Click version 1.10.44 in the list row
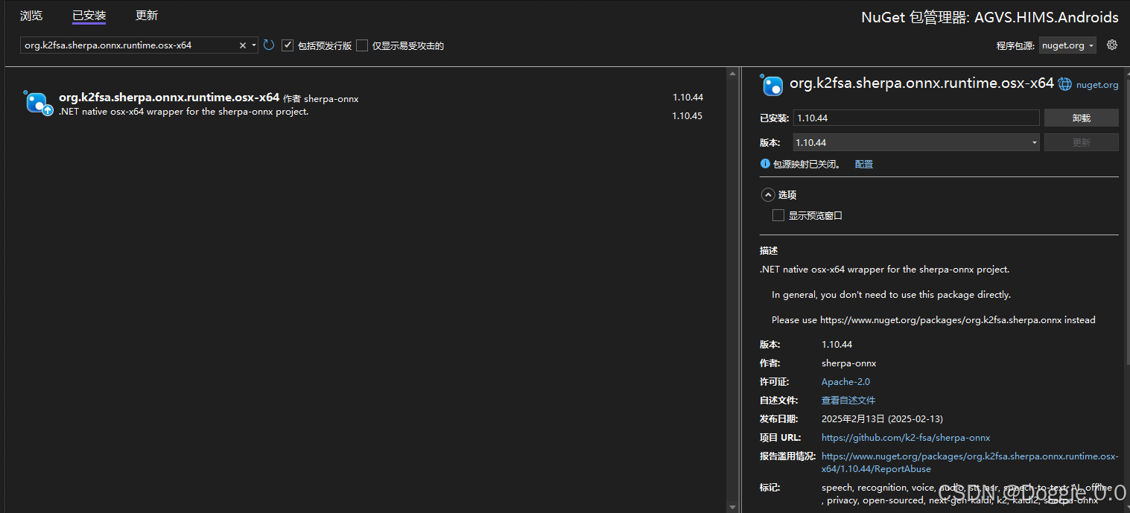The height and width of the screenshot is (513, 1130). (x=688, y=97)
